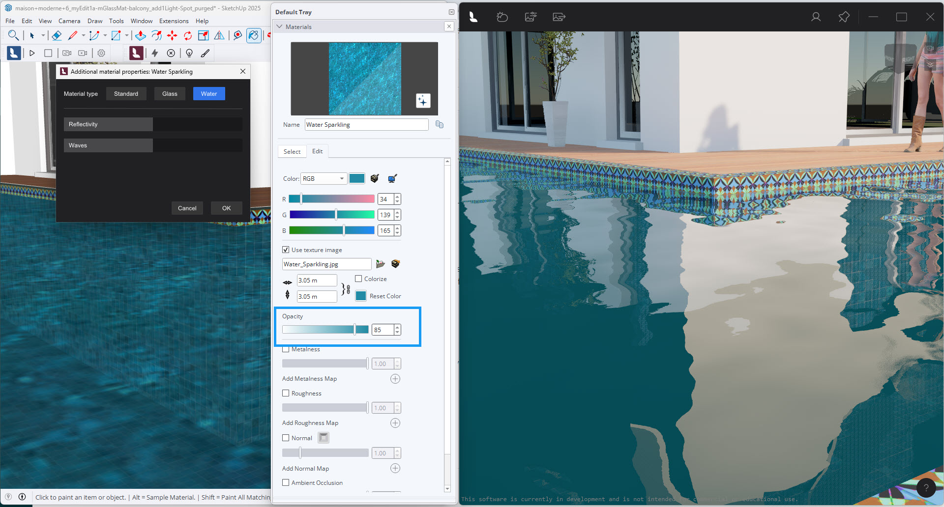Enable the Metalness checkbox
Viewport: 944px width, 507px height.
pos(286,349)
